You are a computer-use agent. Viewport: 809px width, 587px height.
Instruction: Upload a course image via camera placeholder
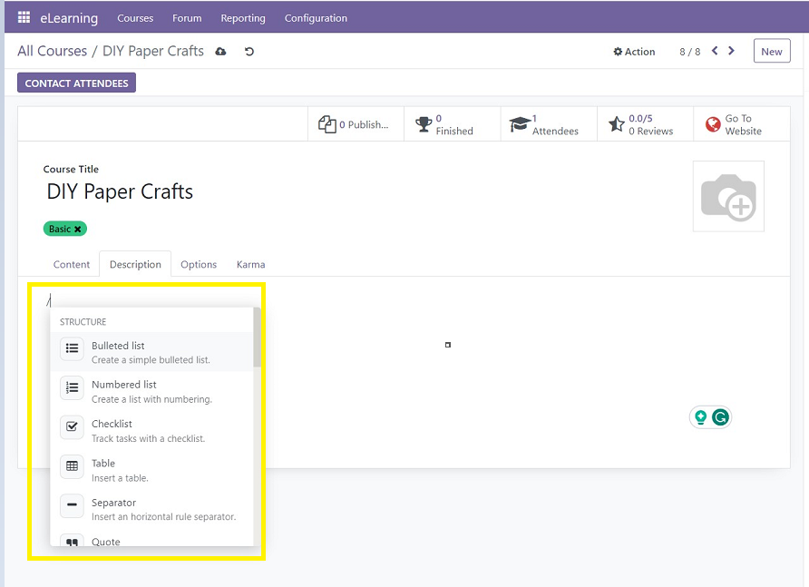(x=728, y=196)
